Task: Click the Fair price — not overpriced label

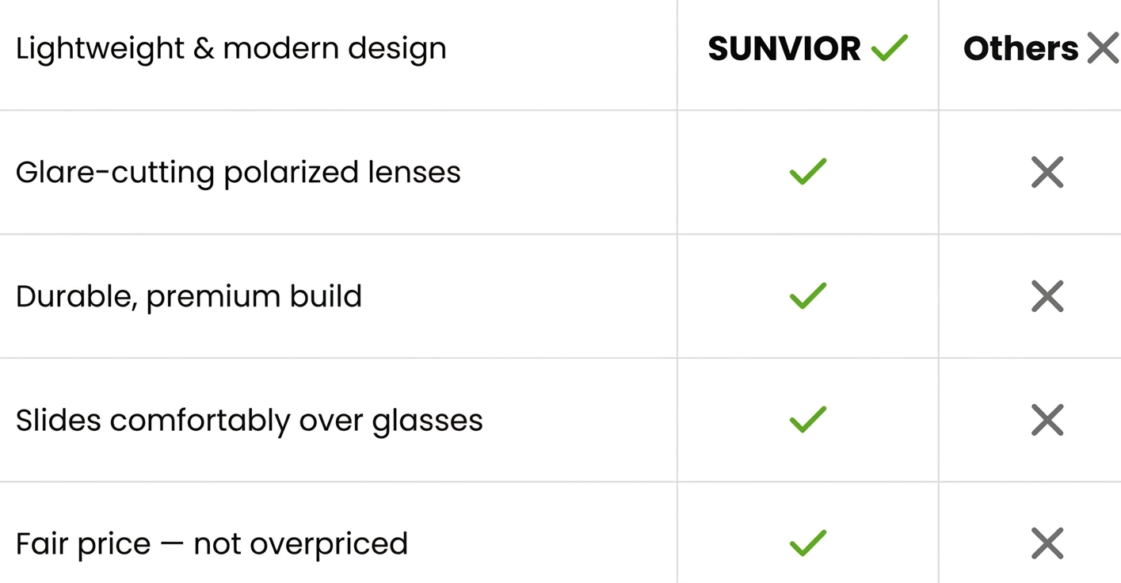Action: tap(212, 544)
